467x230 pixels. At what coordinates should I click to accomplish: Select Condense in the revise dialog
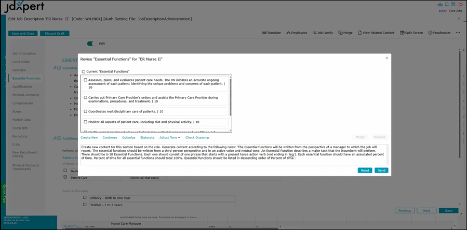(x=110, y=138)
